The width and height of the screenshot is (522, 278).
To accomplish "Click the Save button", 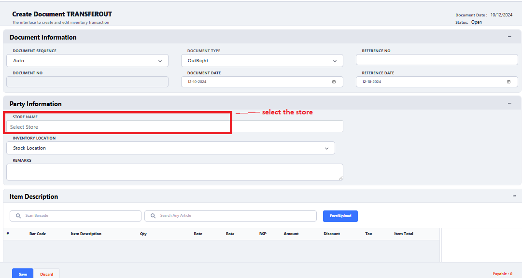I will coord(23,274).
